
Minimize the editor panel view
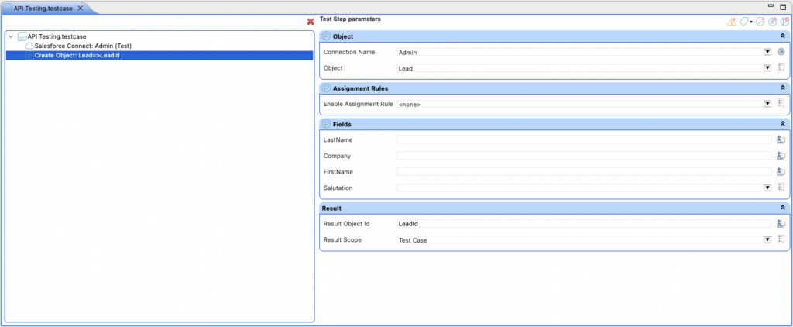[x=771, y=5]
